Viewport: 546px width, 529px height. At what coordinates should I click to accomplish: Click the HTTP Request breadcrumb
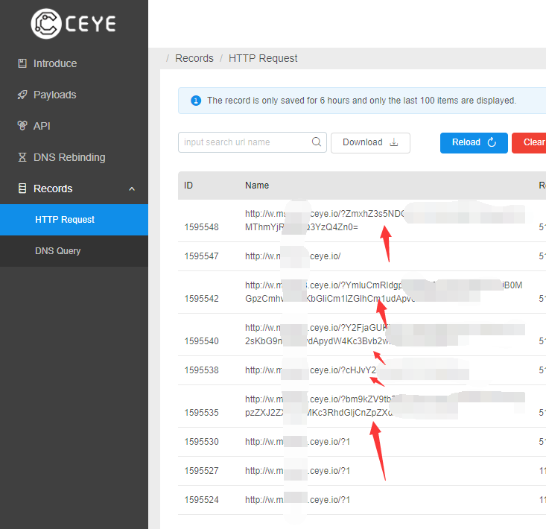pyautogui.click(x=263, y=58)
